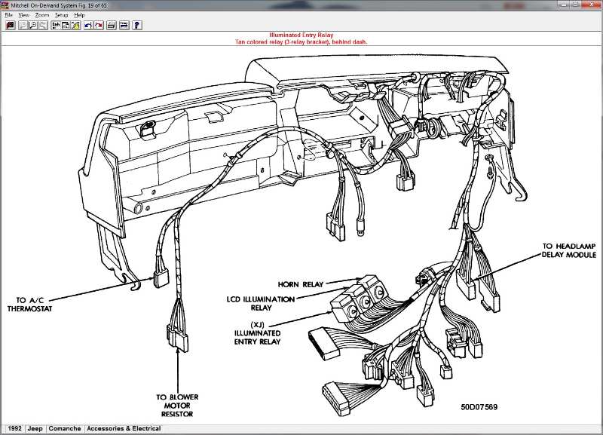603x435 pixels.
Task: Click the red Illuminated Entry Relay heading
Action: [301, 35]
